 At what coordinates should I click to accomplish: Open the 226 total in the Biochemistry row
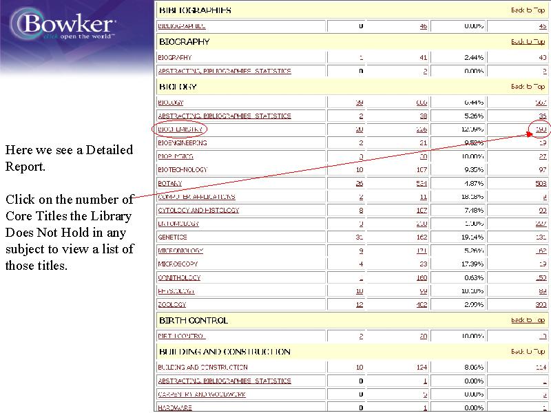422,129
